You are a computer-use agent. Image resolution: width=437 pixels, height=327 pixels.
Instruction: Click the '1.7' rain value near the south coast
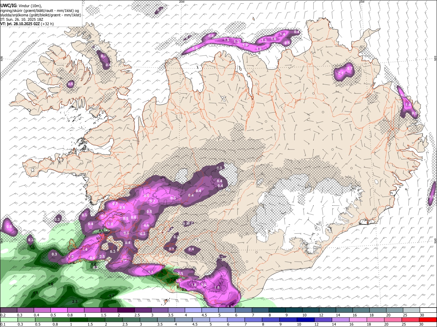(112, 296)
